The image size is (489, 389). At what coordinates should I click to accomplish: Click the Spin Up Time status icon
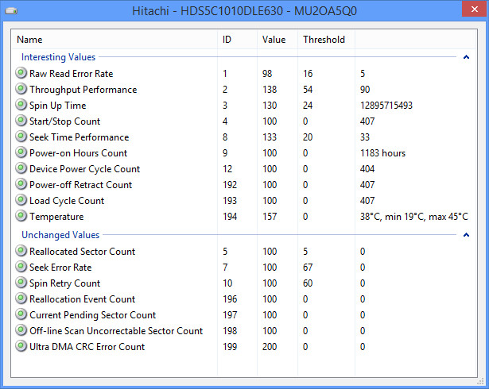click(21, 105)
